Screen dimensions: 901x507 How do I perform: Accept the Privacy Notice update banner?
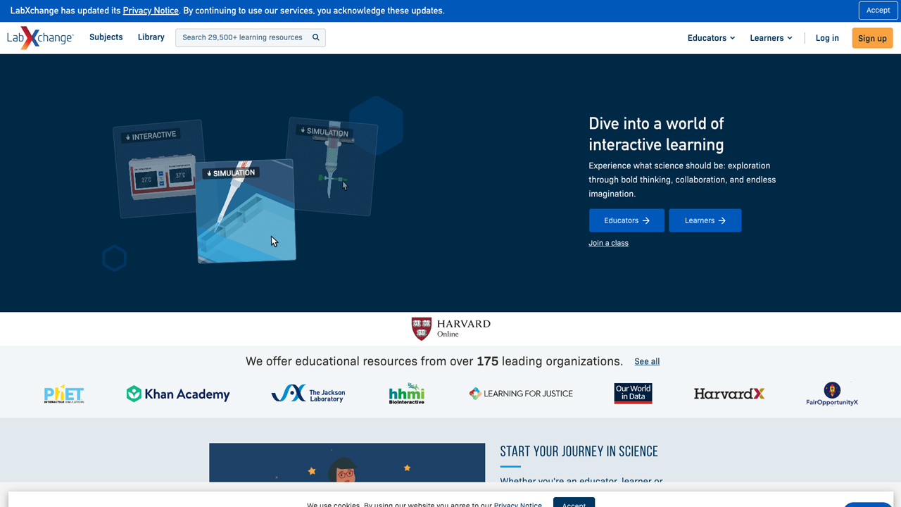click(878, 11)
